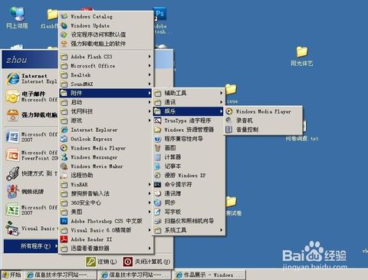Click the 开始 Start button
Image resolution: width=368 pixels, height=280 pixels.
(11, 275)
